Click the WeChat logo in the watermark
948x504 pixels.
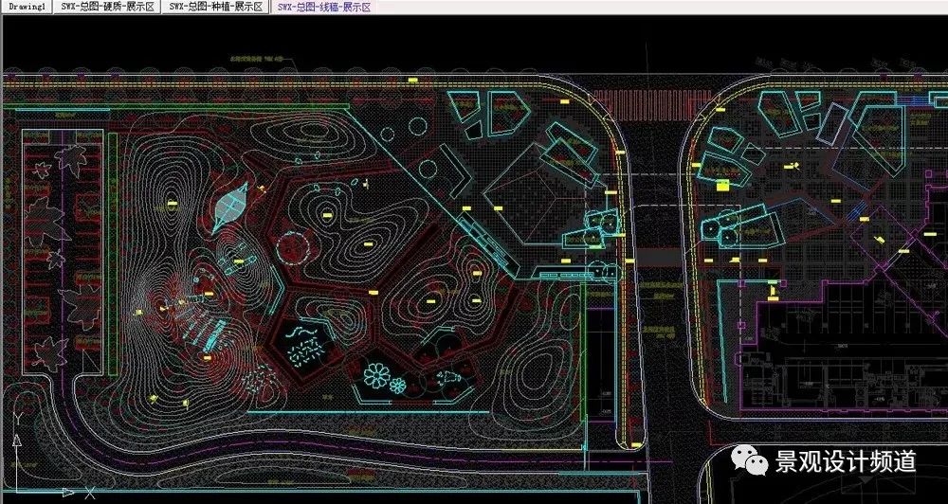755,461
